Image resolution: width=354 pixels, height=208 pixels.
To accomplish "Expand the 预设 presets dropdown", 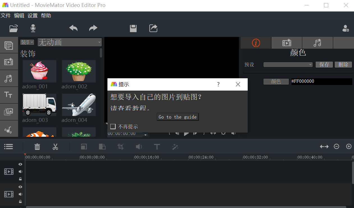I will click(288, 64).
